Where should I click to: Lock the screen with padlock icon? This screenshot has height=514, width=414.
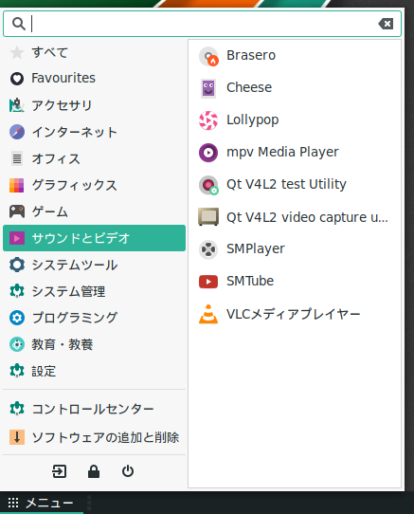pos(94,471)
